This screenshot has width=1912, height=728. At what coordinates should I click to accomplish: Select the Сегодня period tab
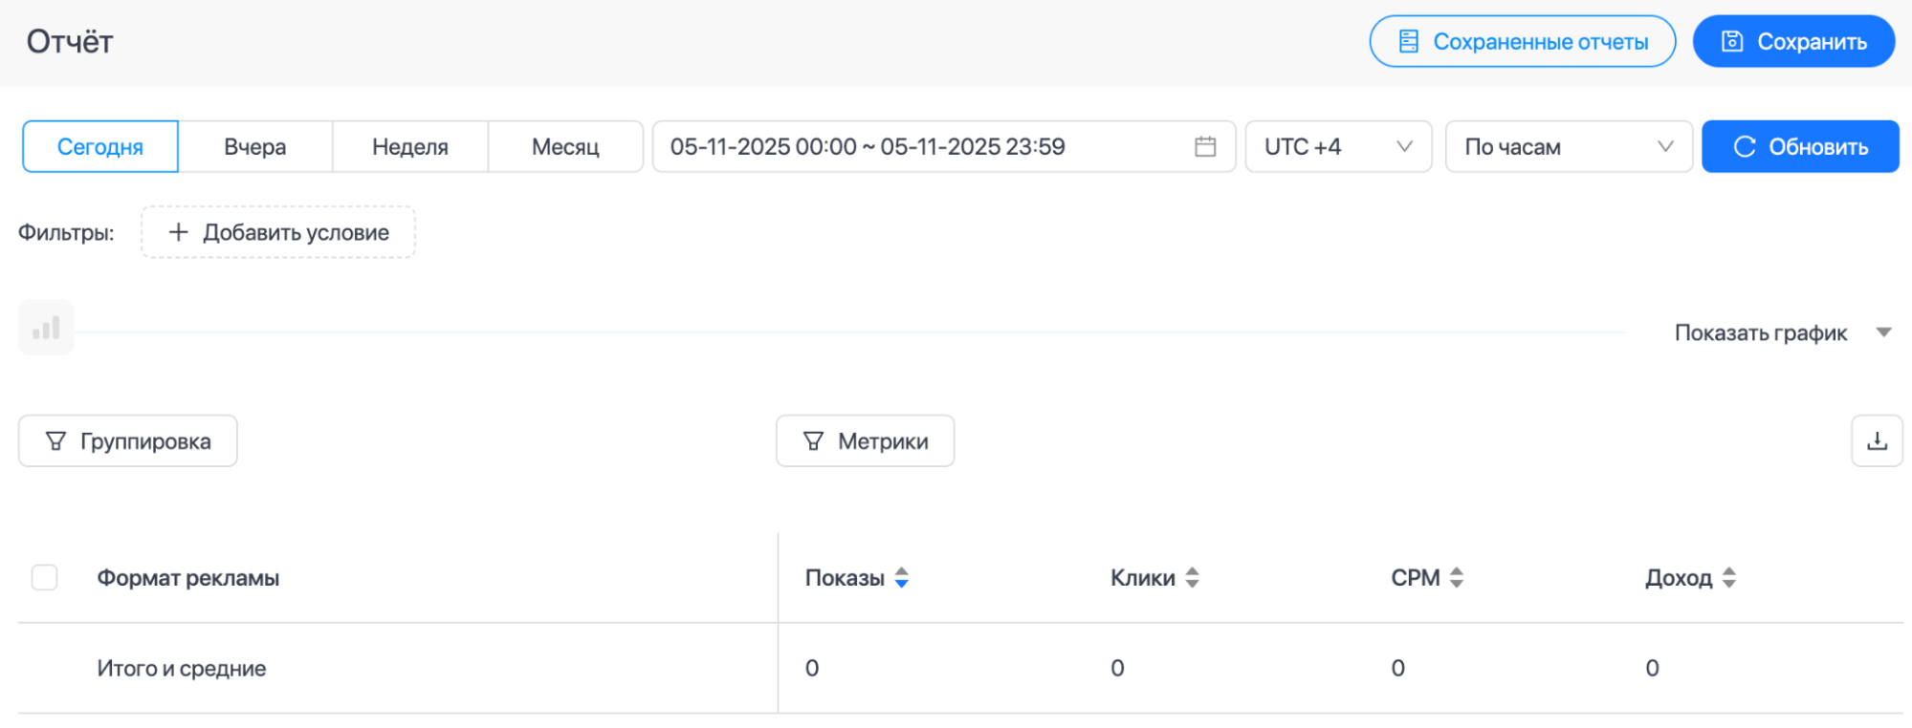point(100,146)
